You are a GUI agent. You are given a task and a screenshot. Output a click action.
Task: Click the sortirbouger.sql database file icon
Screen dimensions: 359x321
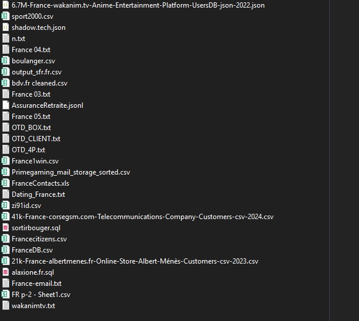pos(6,228)
